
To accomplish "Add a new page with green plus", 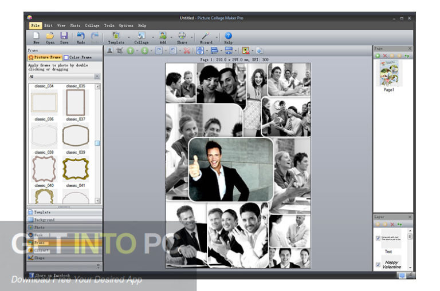I will (378, 55).
